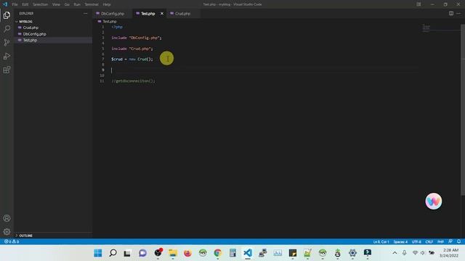This screenshot has height=261, width=465.
Task: Change the UTF-8 encoding setting
Action: (x=416, y=241)
